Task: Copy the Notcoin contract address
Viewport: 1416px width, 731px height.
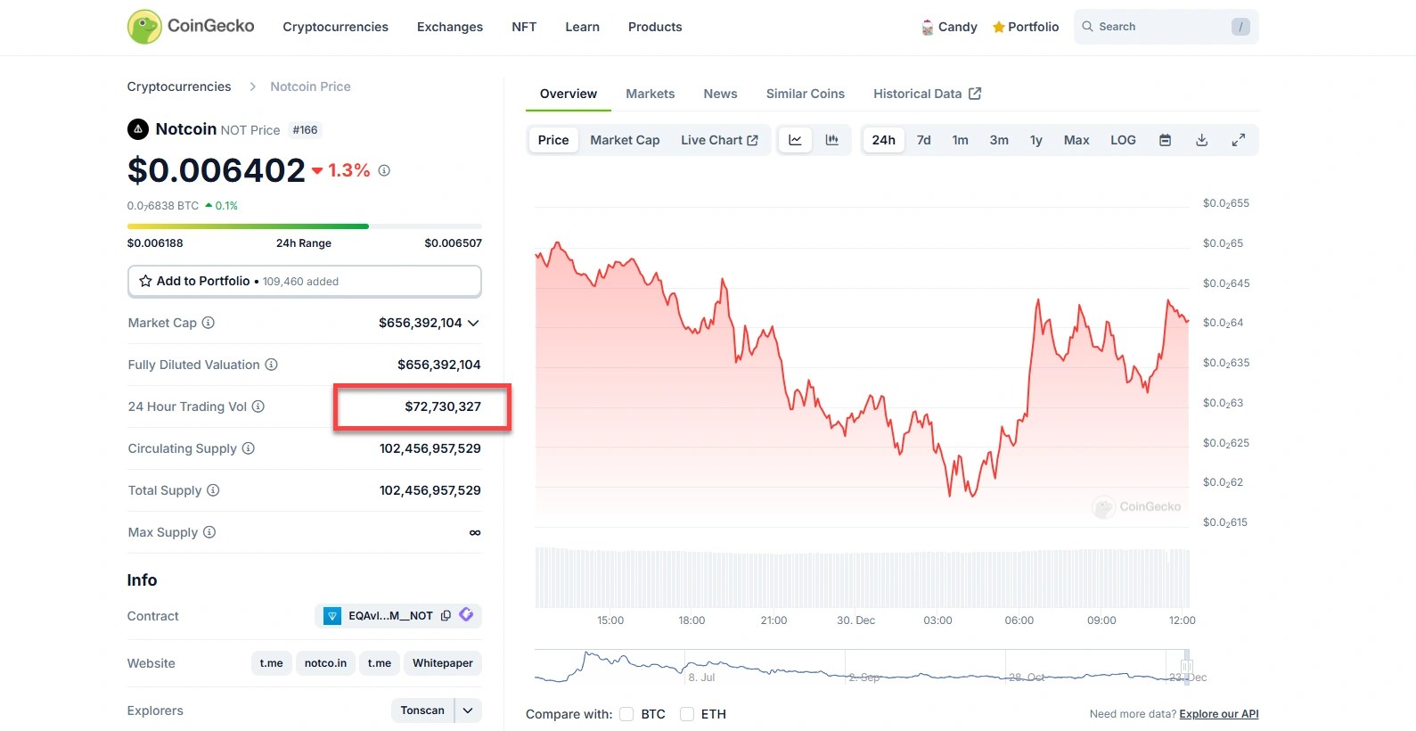Action: [446, 616]
